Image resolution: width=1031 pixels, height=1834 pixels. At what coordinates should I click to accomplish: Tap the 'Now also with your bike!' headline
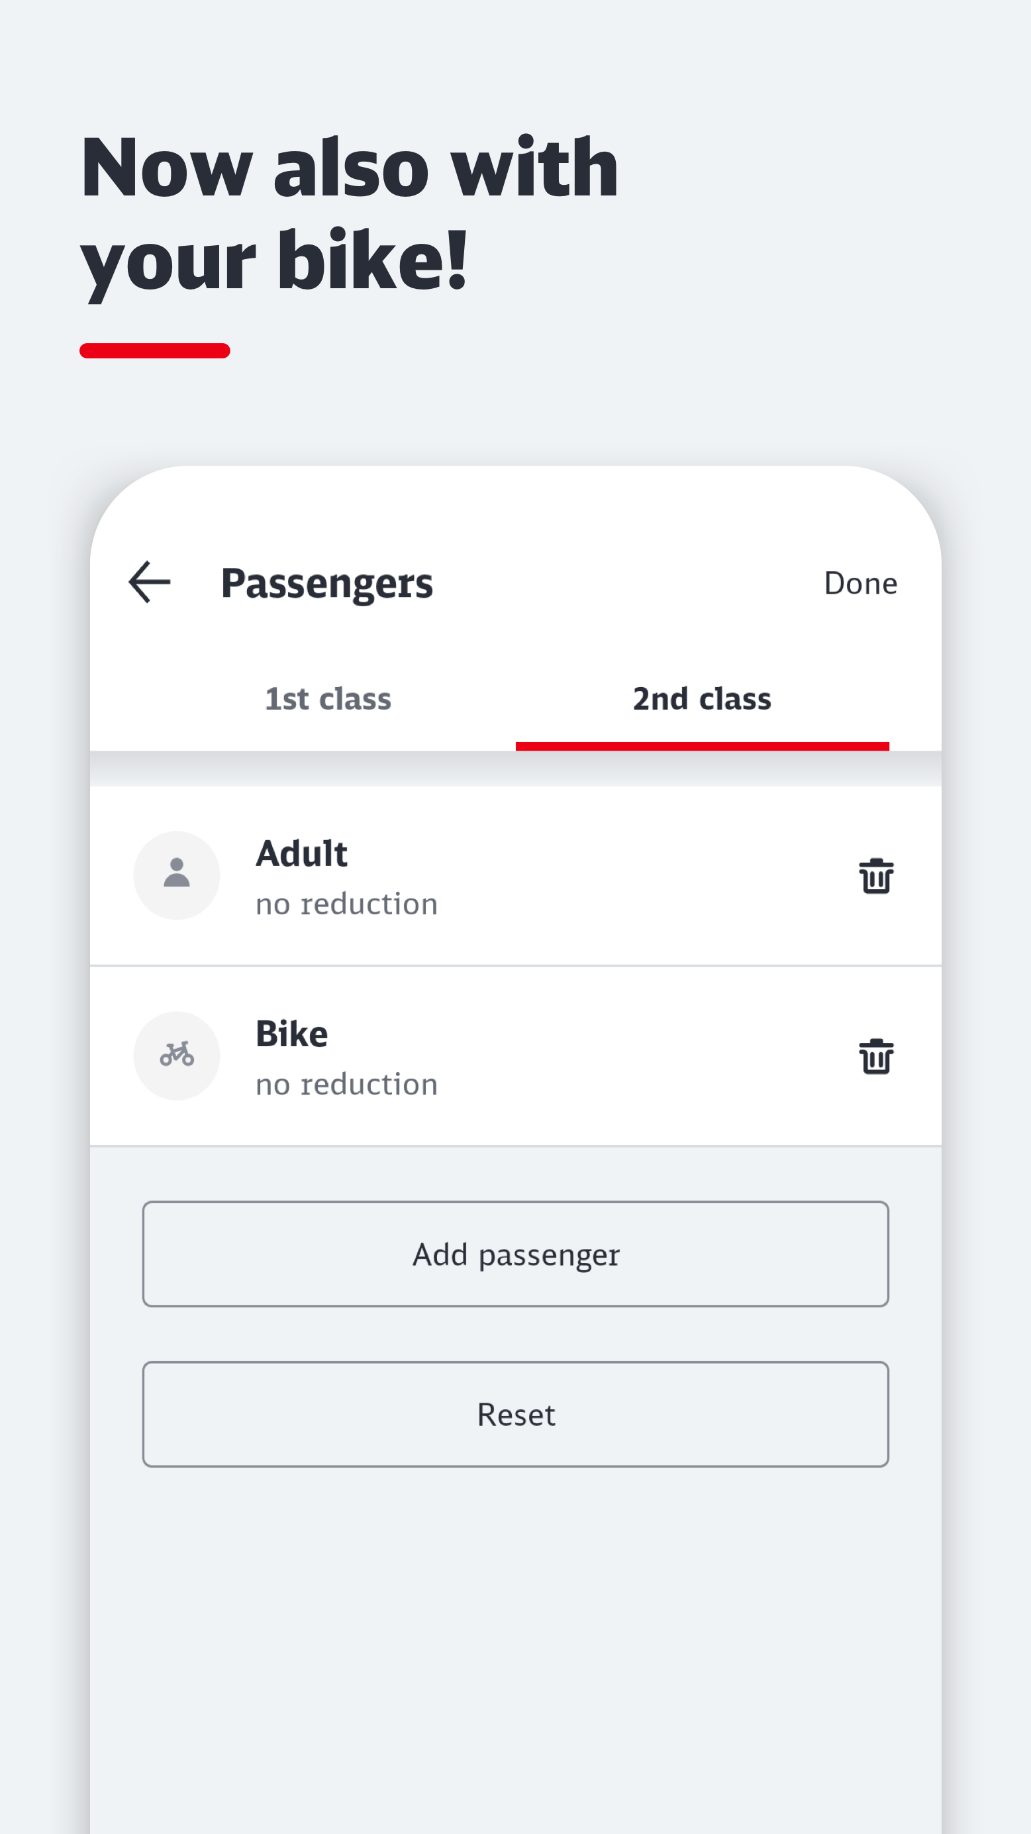350,213
